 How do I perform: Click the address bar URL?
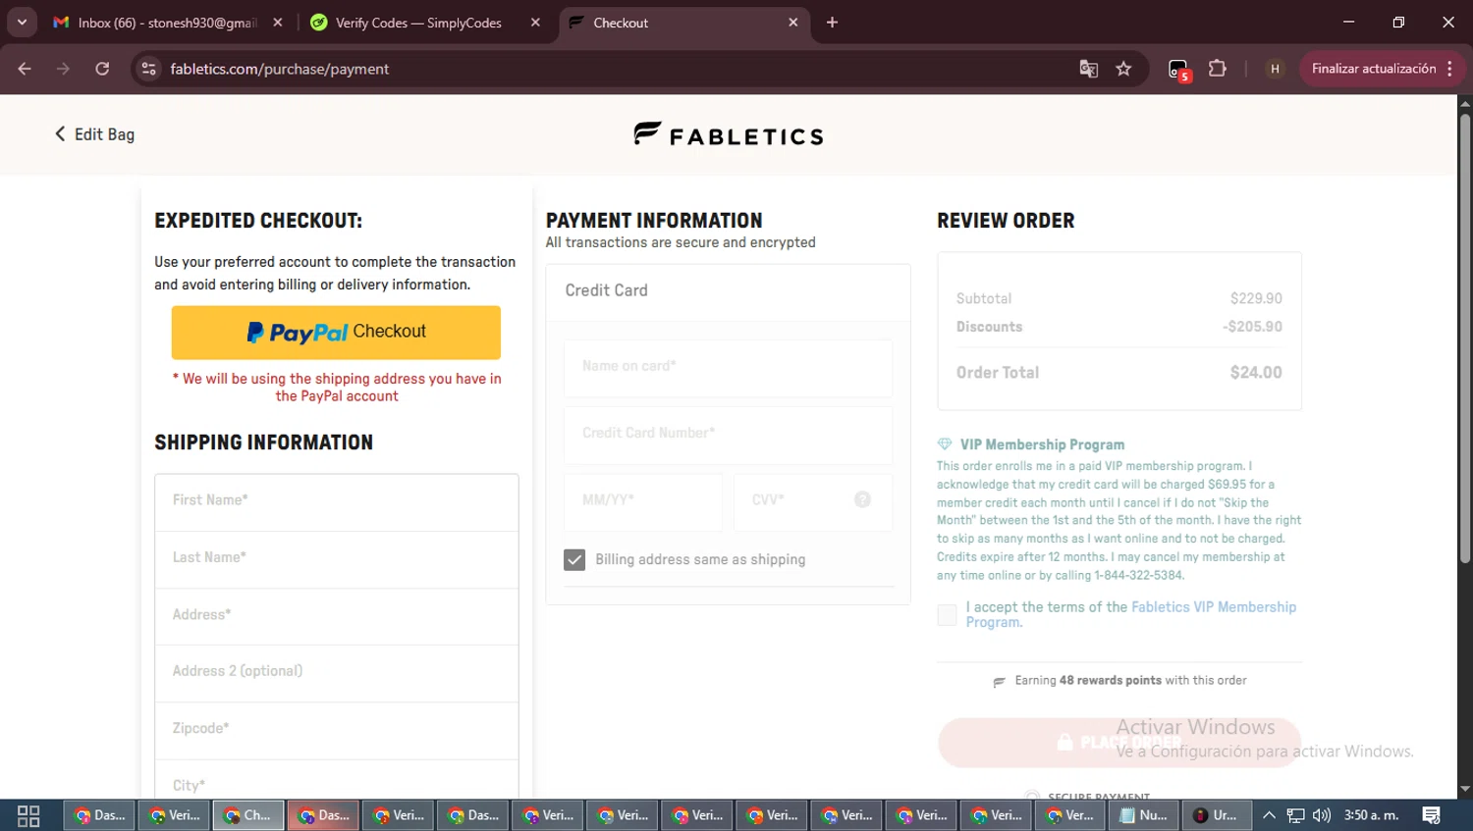click(280, 69)
